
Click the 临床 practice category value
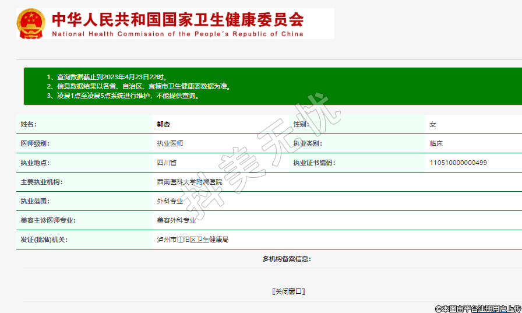(436, 143)
